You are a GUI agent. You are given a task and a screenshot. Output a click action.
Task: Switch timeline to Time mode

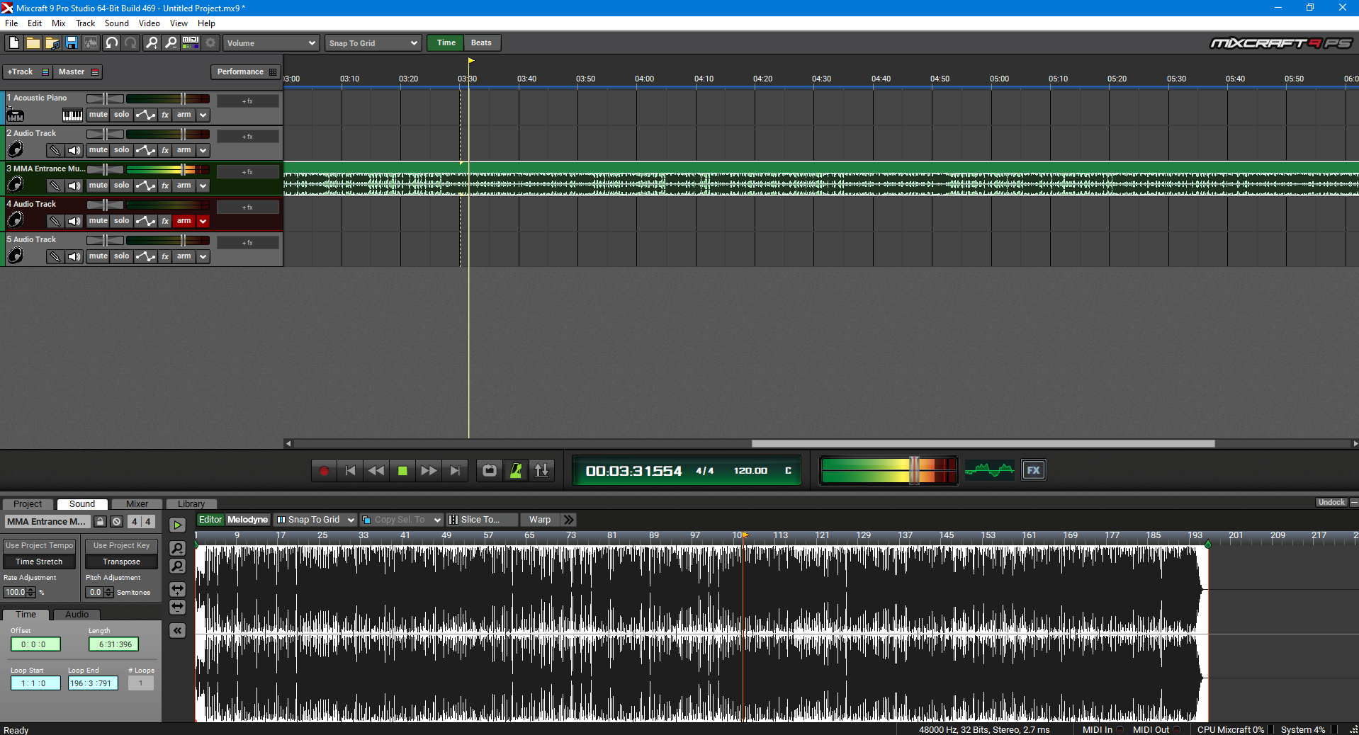tap(446, 43)
